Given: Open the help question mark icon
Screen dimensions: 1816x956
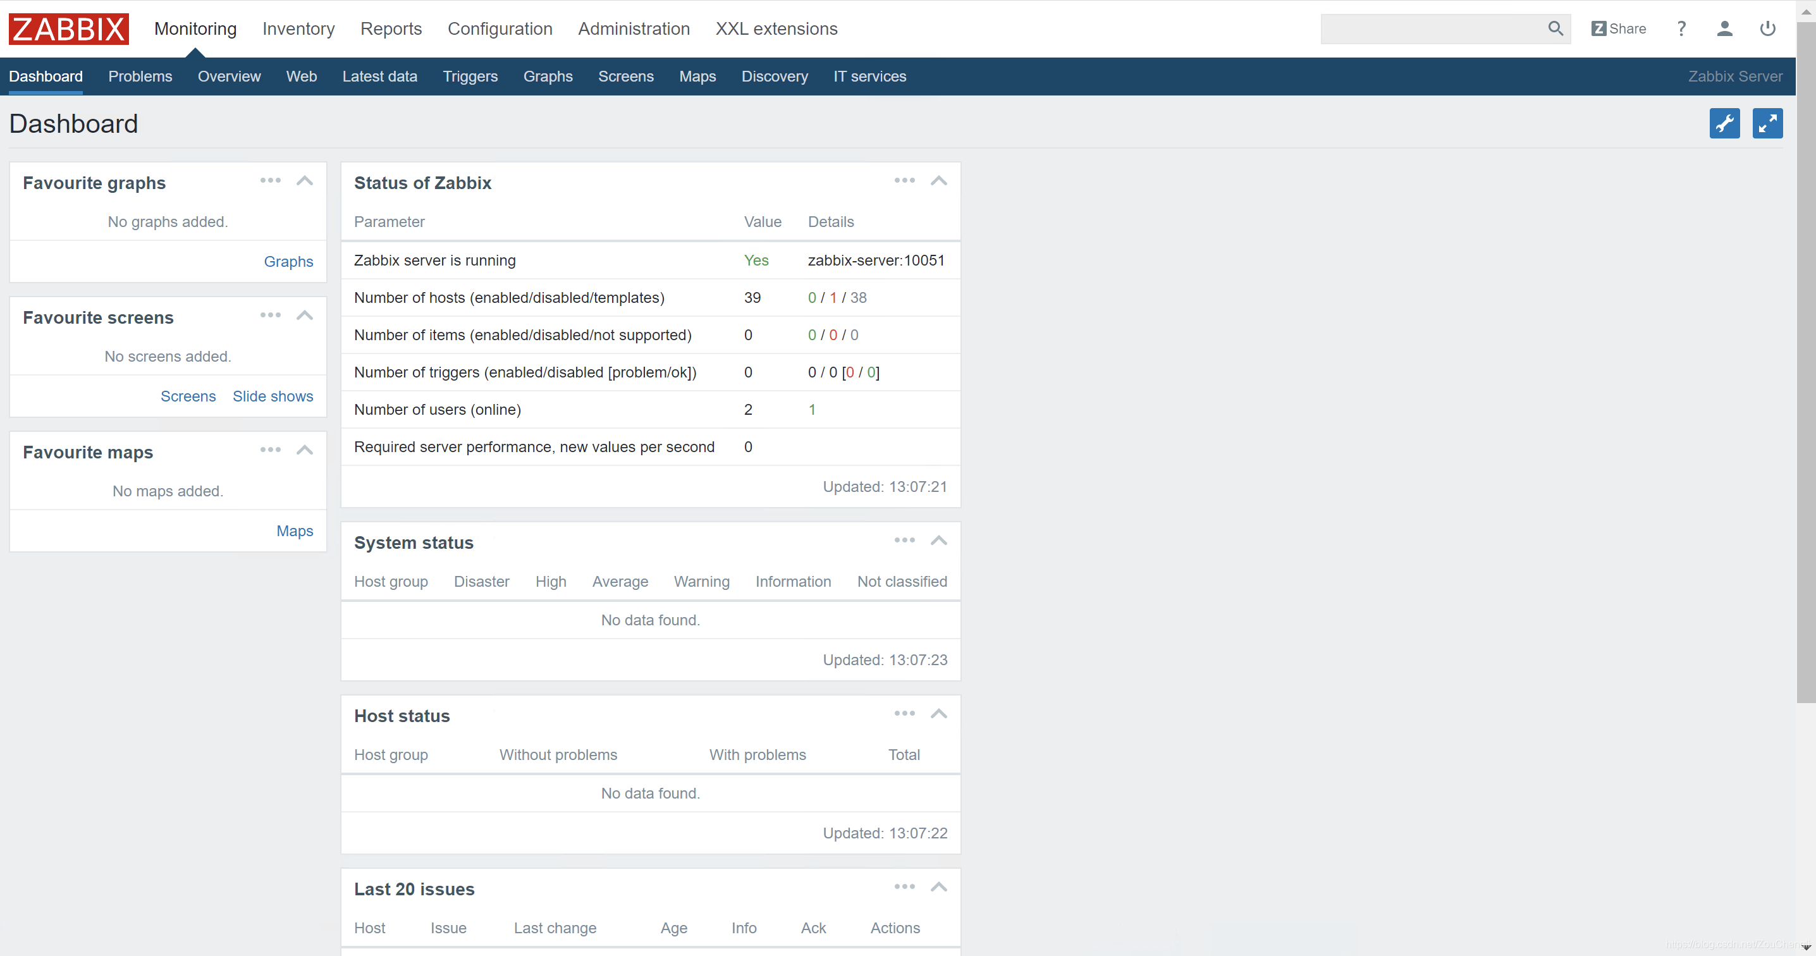Looking at the screenshot, I should (x=1681, y=29).
